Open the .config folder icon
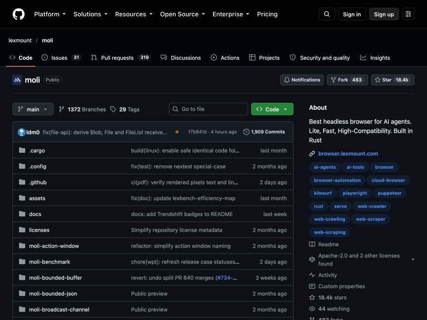The width and height of the screenshot is (427, 320). 22,166
